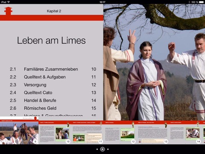Tap the Kapitel 2 header text

click(x=54, y=11)
